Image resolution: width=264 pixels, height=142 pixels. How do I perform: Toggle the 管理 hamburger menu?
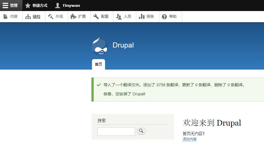[11, 5]
